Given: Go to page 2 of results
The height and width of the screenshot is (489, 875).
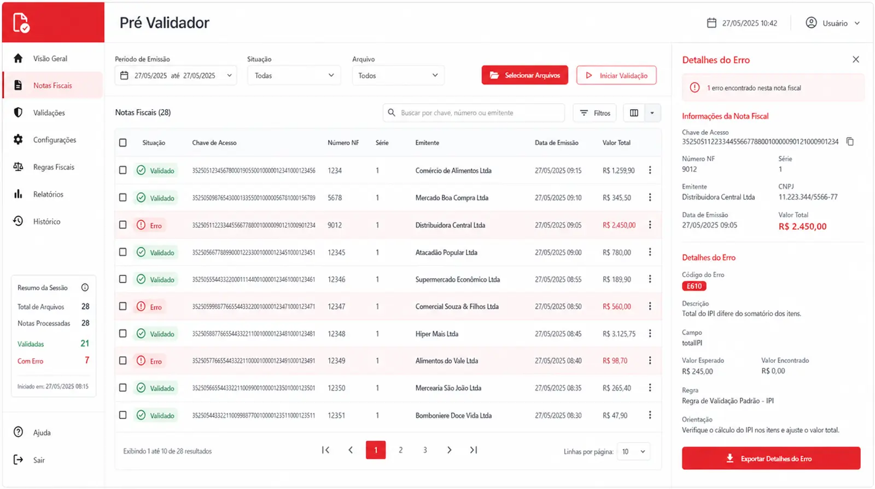Looking at the screenshot, I should [401, 450].
